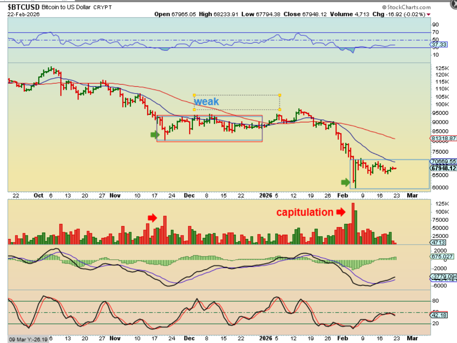Click the red moving average label 81318.87
Image resolution: width=457 pixels, height=343 pixels.
(x=443, y=138)
